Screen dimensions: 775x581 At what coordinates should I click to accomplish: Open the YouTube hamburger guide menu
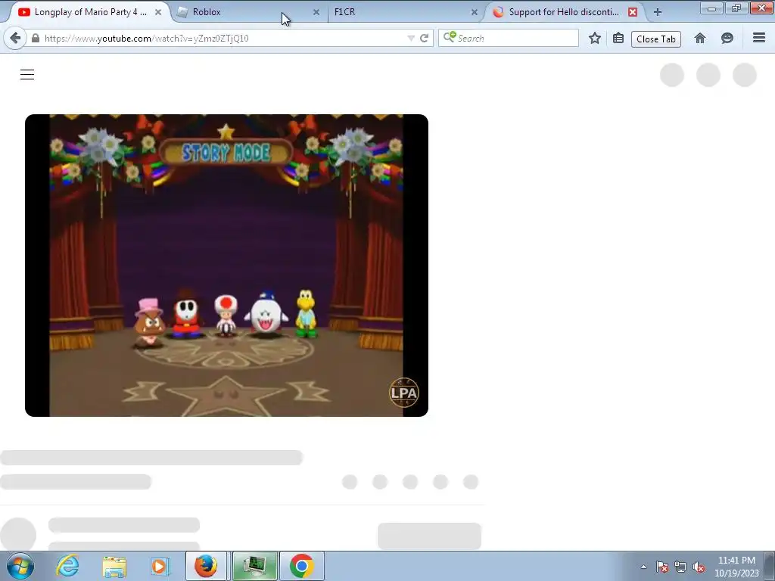[x=27, y=75]
